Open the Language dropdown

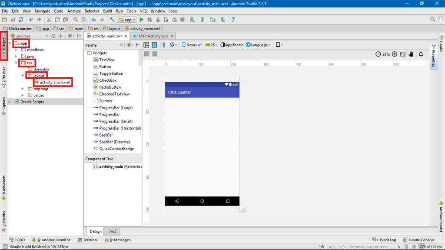(x=258, y=45)
